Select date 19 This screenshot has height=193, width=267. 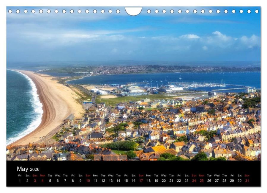coord(156,181)
